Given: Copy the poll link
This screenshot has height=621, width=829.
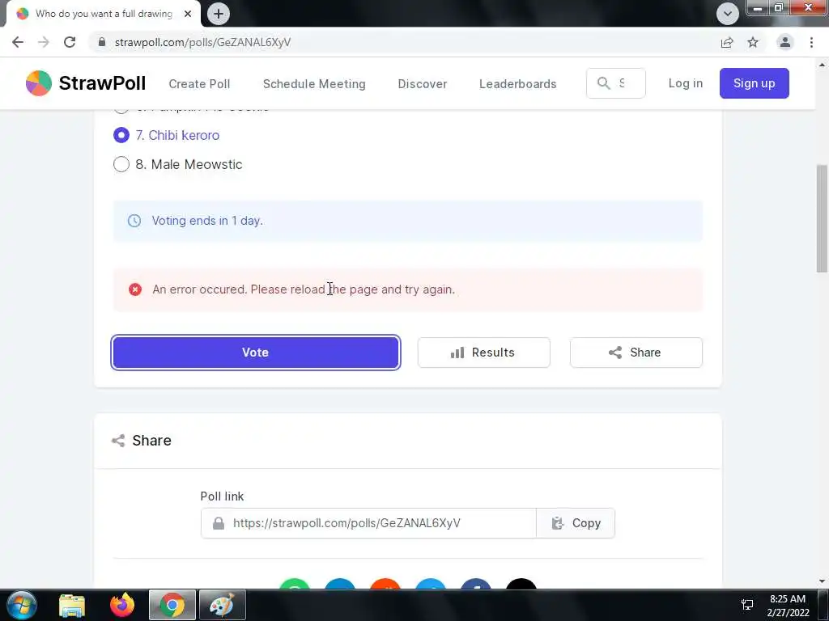Looking at the screenshot, I should click(x=576, y=523).
